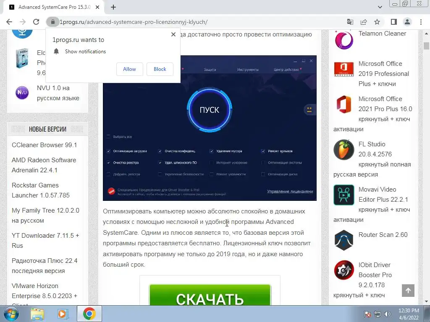Click the share page icon
This screenshot has height=322, width=430.
tap(364, 22)
